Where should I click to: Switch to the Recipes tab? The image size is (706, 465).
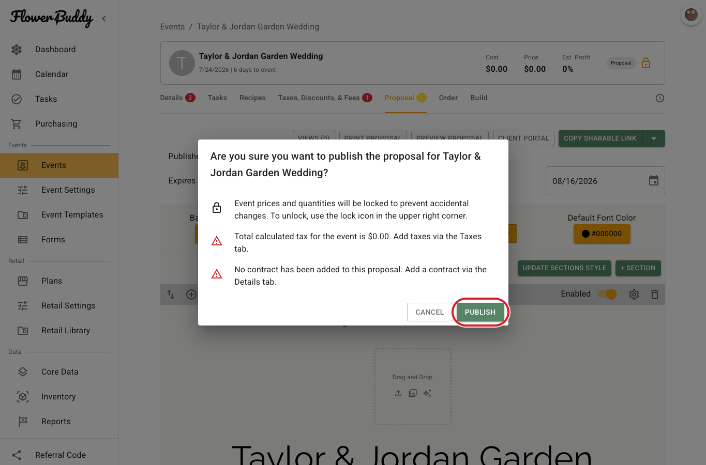pyautogui.click(x=252, y=98)
